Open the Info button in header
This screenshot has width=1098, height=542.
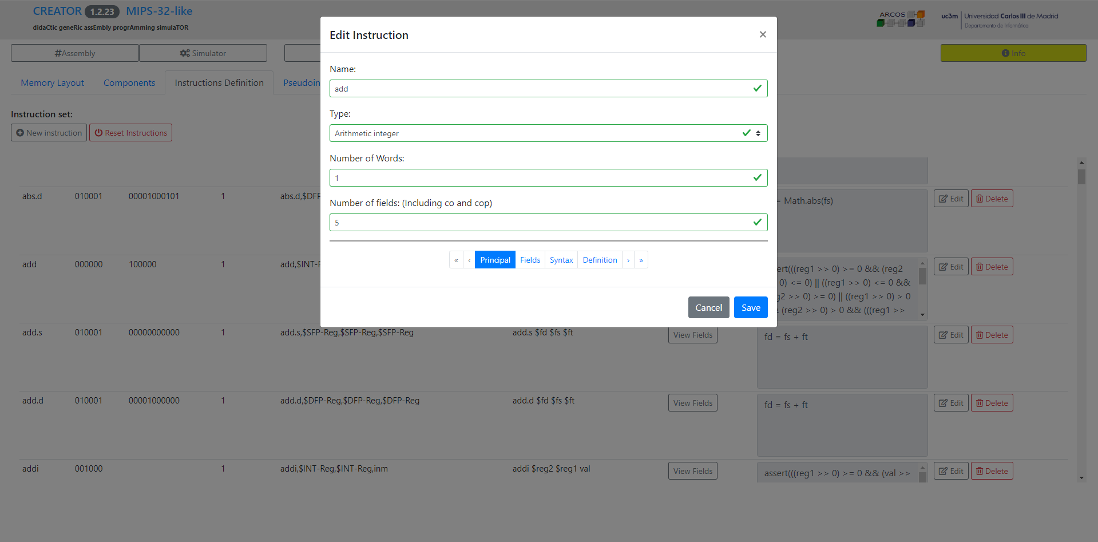(1013, 53)
